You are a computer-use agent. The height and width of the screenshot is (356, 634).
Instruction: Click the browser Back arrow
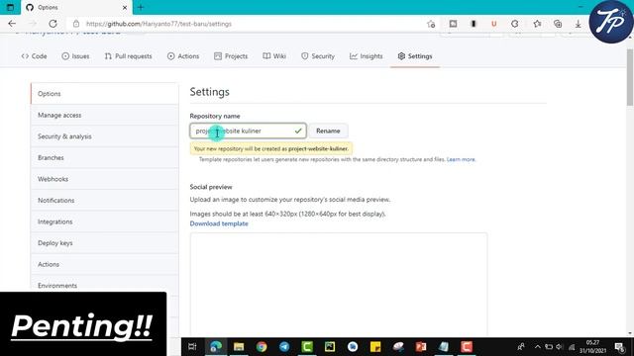(12, 24)
